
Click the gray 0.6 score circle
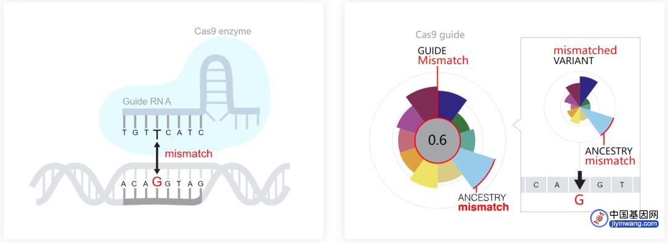click(437, 141)
